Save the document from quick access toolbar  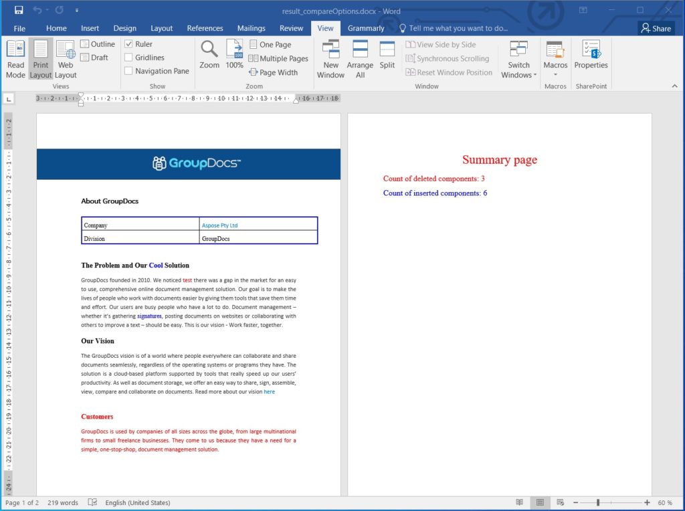19,10
